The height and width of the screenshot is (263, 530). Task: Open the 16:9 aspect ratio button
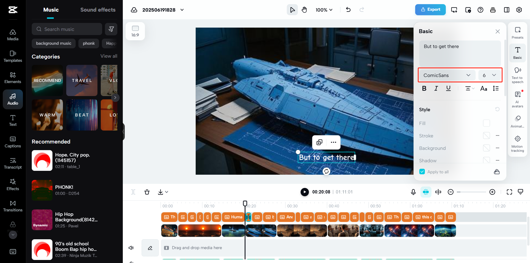click(x=135, y=31)
